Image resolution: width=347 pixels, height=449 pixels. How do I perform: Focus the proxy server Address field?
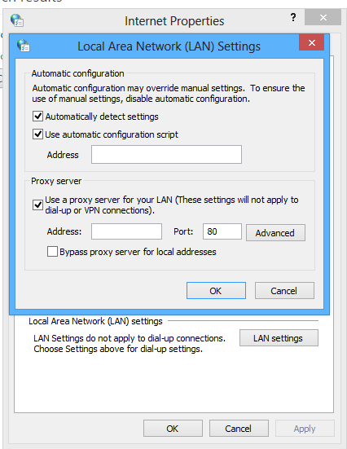(126, 231)
